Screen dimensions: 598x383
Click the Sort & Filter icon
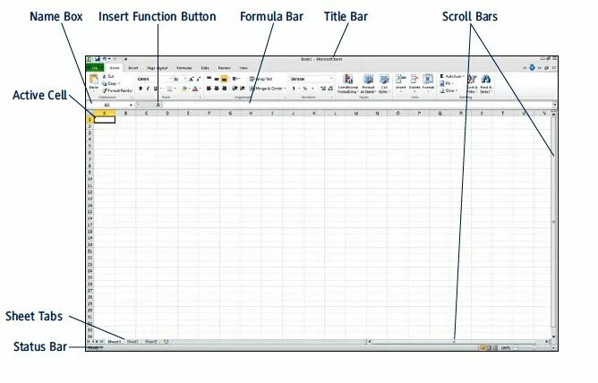click(472, 80)
